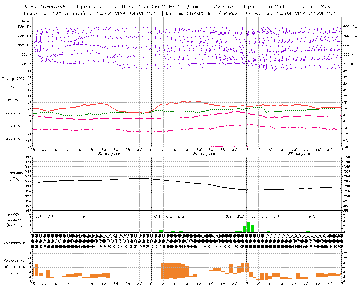Click the Осадки precipitation label
The width and height of the screenshot is (358, 286).
coord(14,220)
